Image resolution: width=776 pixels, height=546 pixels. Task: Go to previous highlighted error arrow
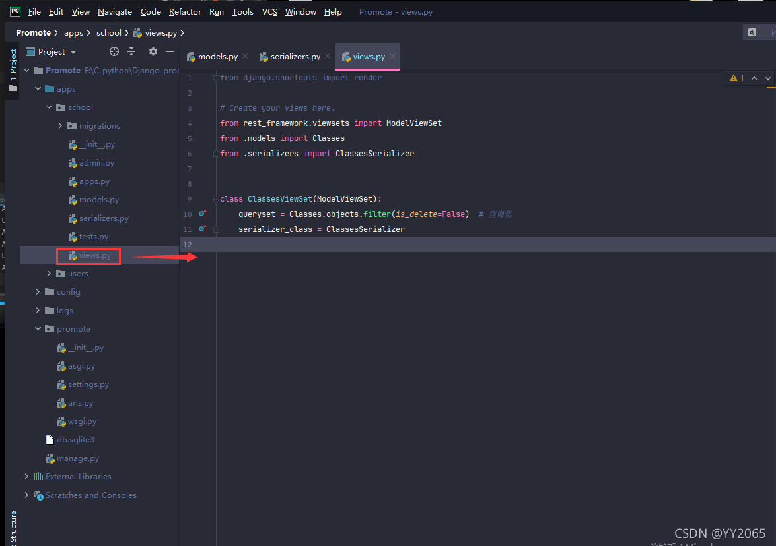(x=754, y=78)
